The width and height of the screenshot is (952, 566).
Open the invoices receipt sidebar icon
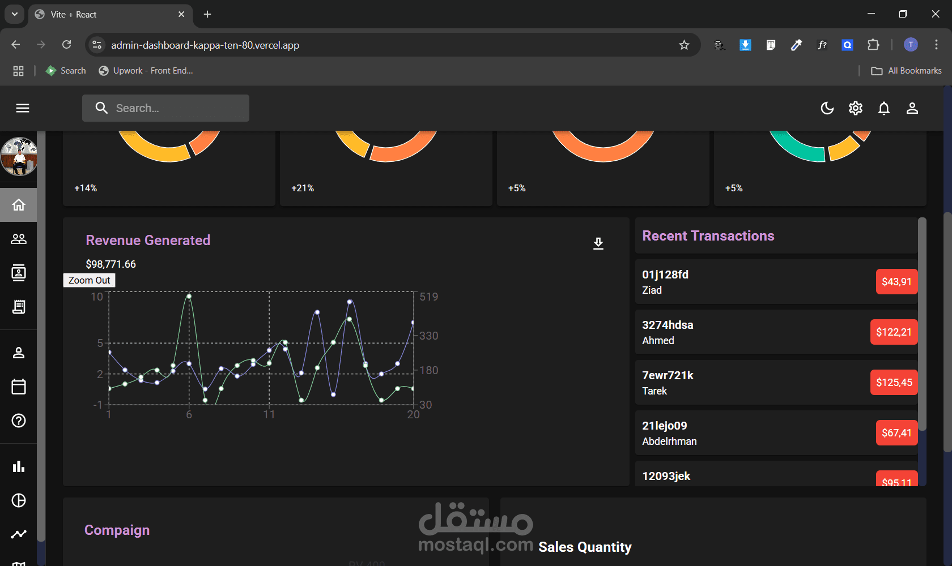point(19,307)
